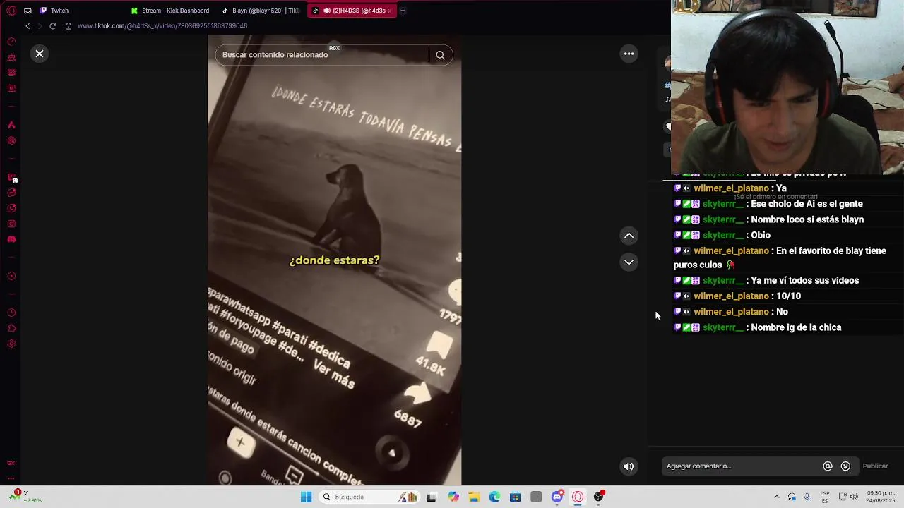Mute the audio icon on H4D3S tab

pos(327,11)
